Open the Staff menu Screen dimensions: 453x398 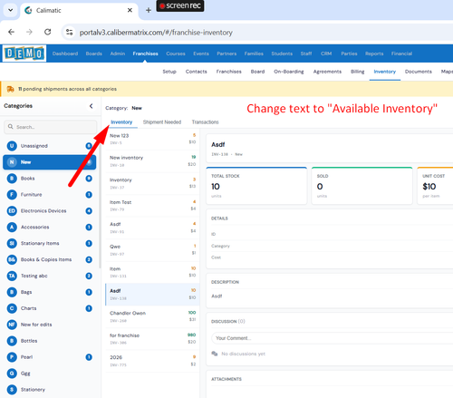pos(306,53)
